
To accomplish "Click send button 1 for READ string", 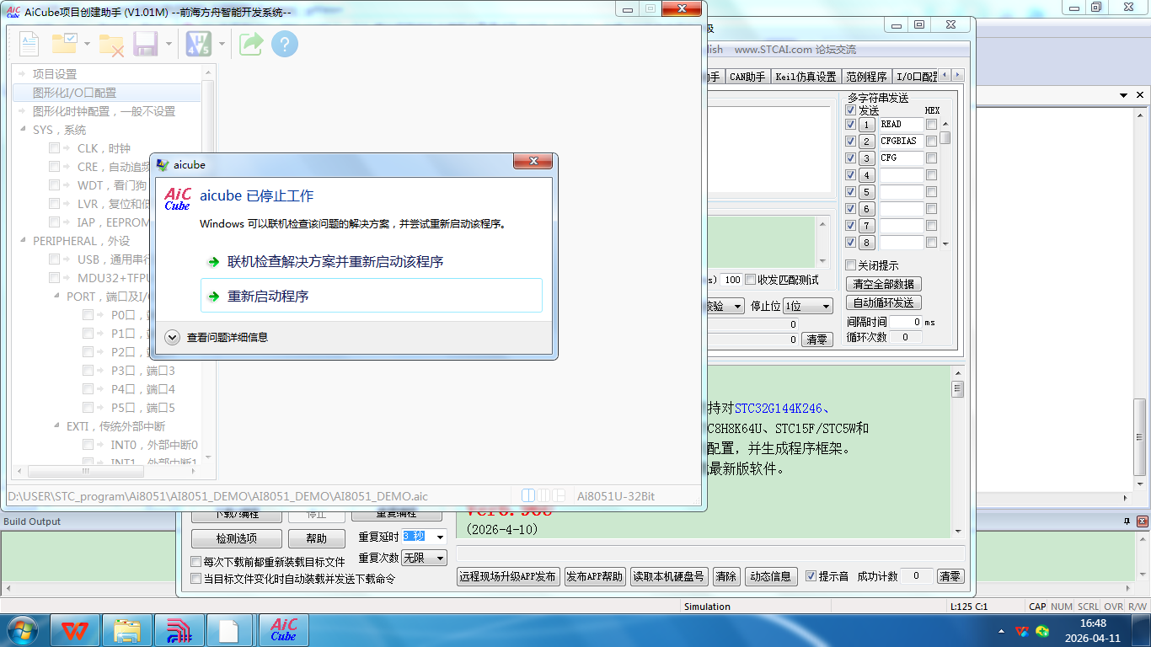I will [867, 125].
